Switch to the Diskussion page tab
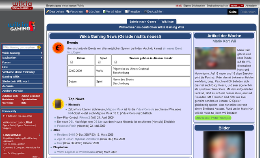 [x=248, y=12]
